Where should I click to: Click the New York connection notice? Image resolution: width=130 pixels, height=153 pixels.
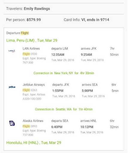click(64, 73)
